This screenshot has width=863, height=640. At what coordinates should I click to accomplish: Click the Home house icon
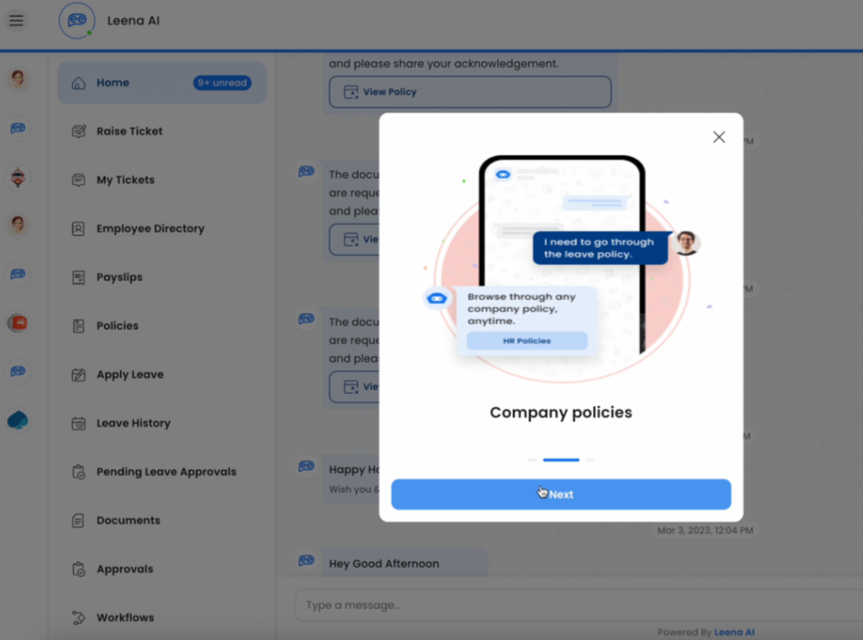[x=79, y=83]
